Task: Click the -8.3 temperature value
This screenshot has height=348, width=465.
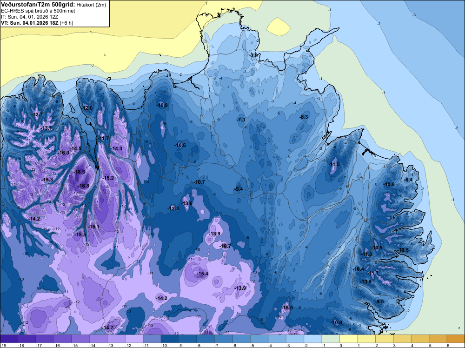Action: click(304, 117)
